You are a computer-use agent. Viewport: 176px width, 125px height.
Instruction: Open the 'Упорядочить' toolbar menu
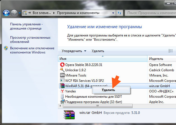[x=74, y=51]
